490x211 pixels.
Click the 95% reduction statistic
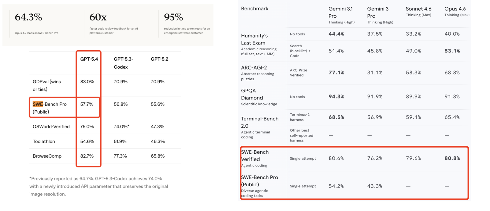[x=173, y=17]
